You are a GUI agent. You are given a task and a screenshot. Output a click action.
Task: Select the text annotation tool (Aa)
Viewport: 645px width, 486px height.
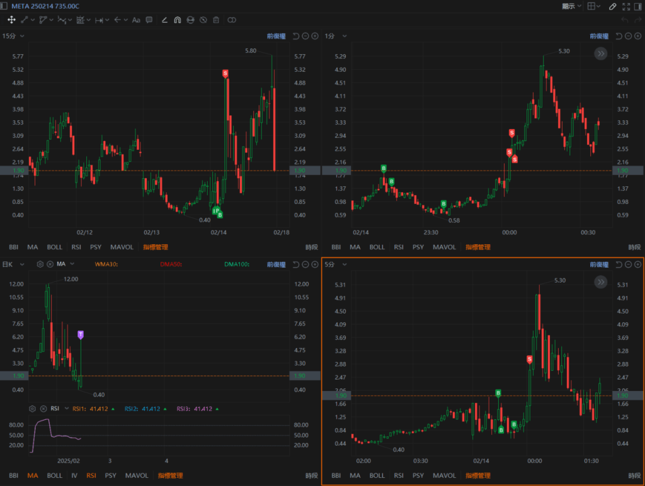(x=135, y=20)
